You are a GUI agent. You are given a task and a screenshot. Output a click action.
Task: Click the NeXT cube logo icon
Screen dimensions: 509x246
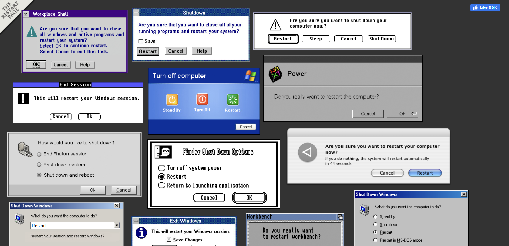(x=275, y=74)
